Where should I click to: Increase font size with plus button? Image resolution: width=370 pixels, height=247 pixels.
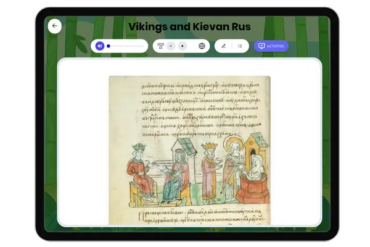[183, 46]
